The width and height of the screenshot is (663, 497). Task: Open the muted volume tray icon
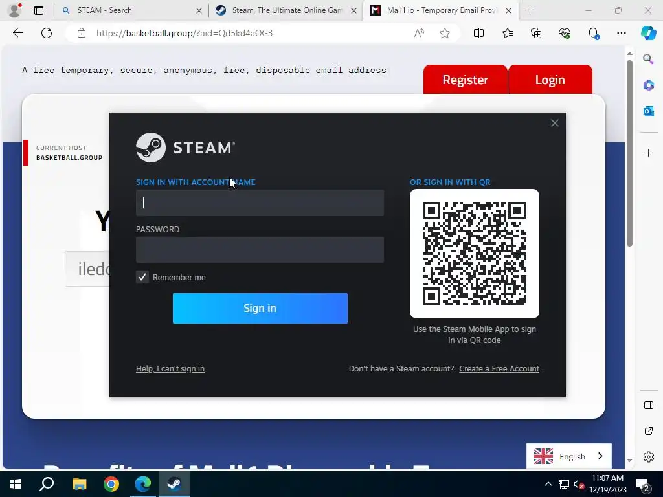[x=579, y=484]
